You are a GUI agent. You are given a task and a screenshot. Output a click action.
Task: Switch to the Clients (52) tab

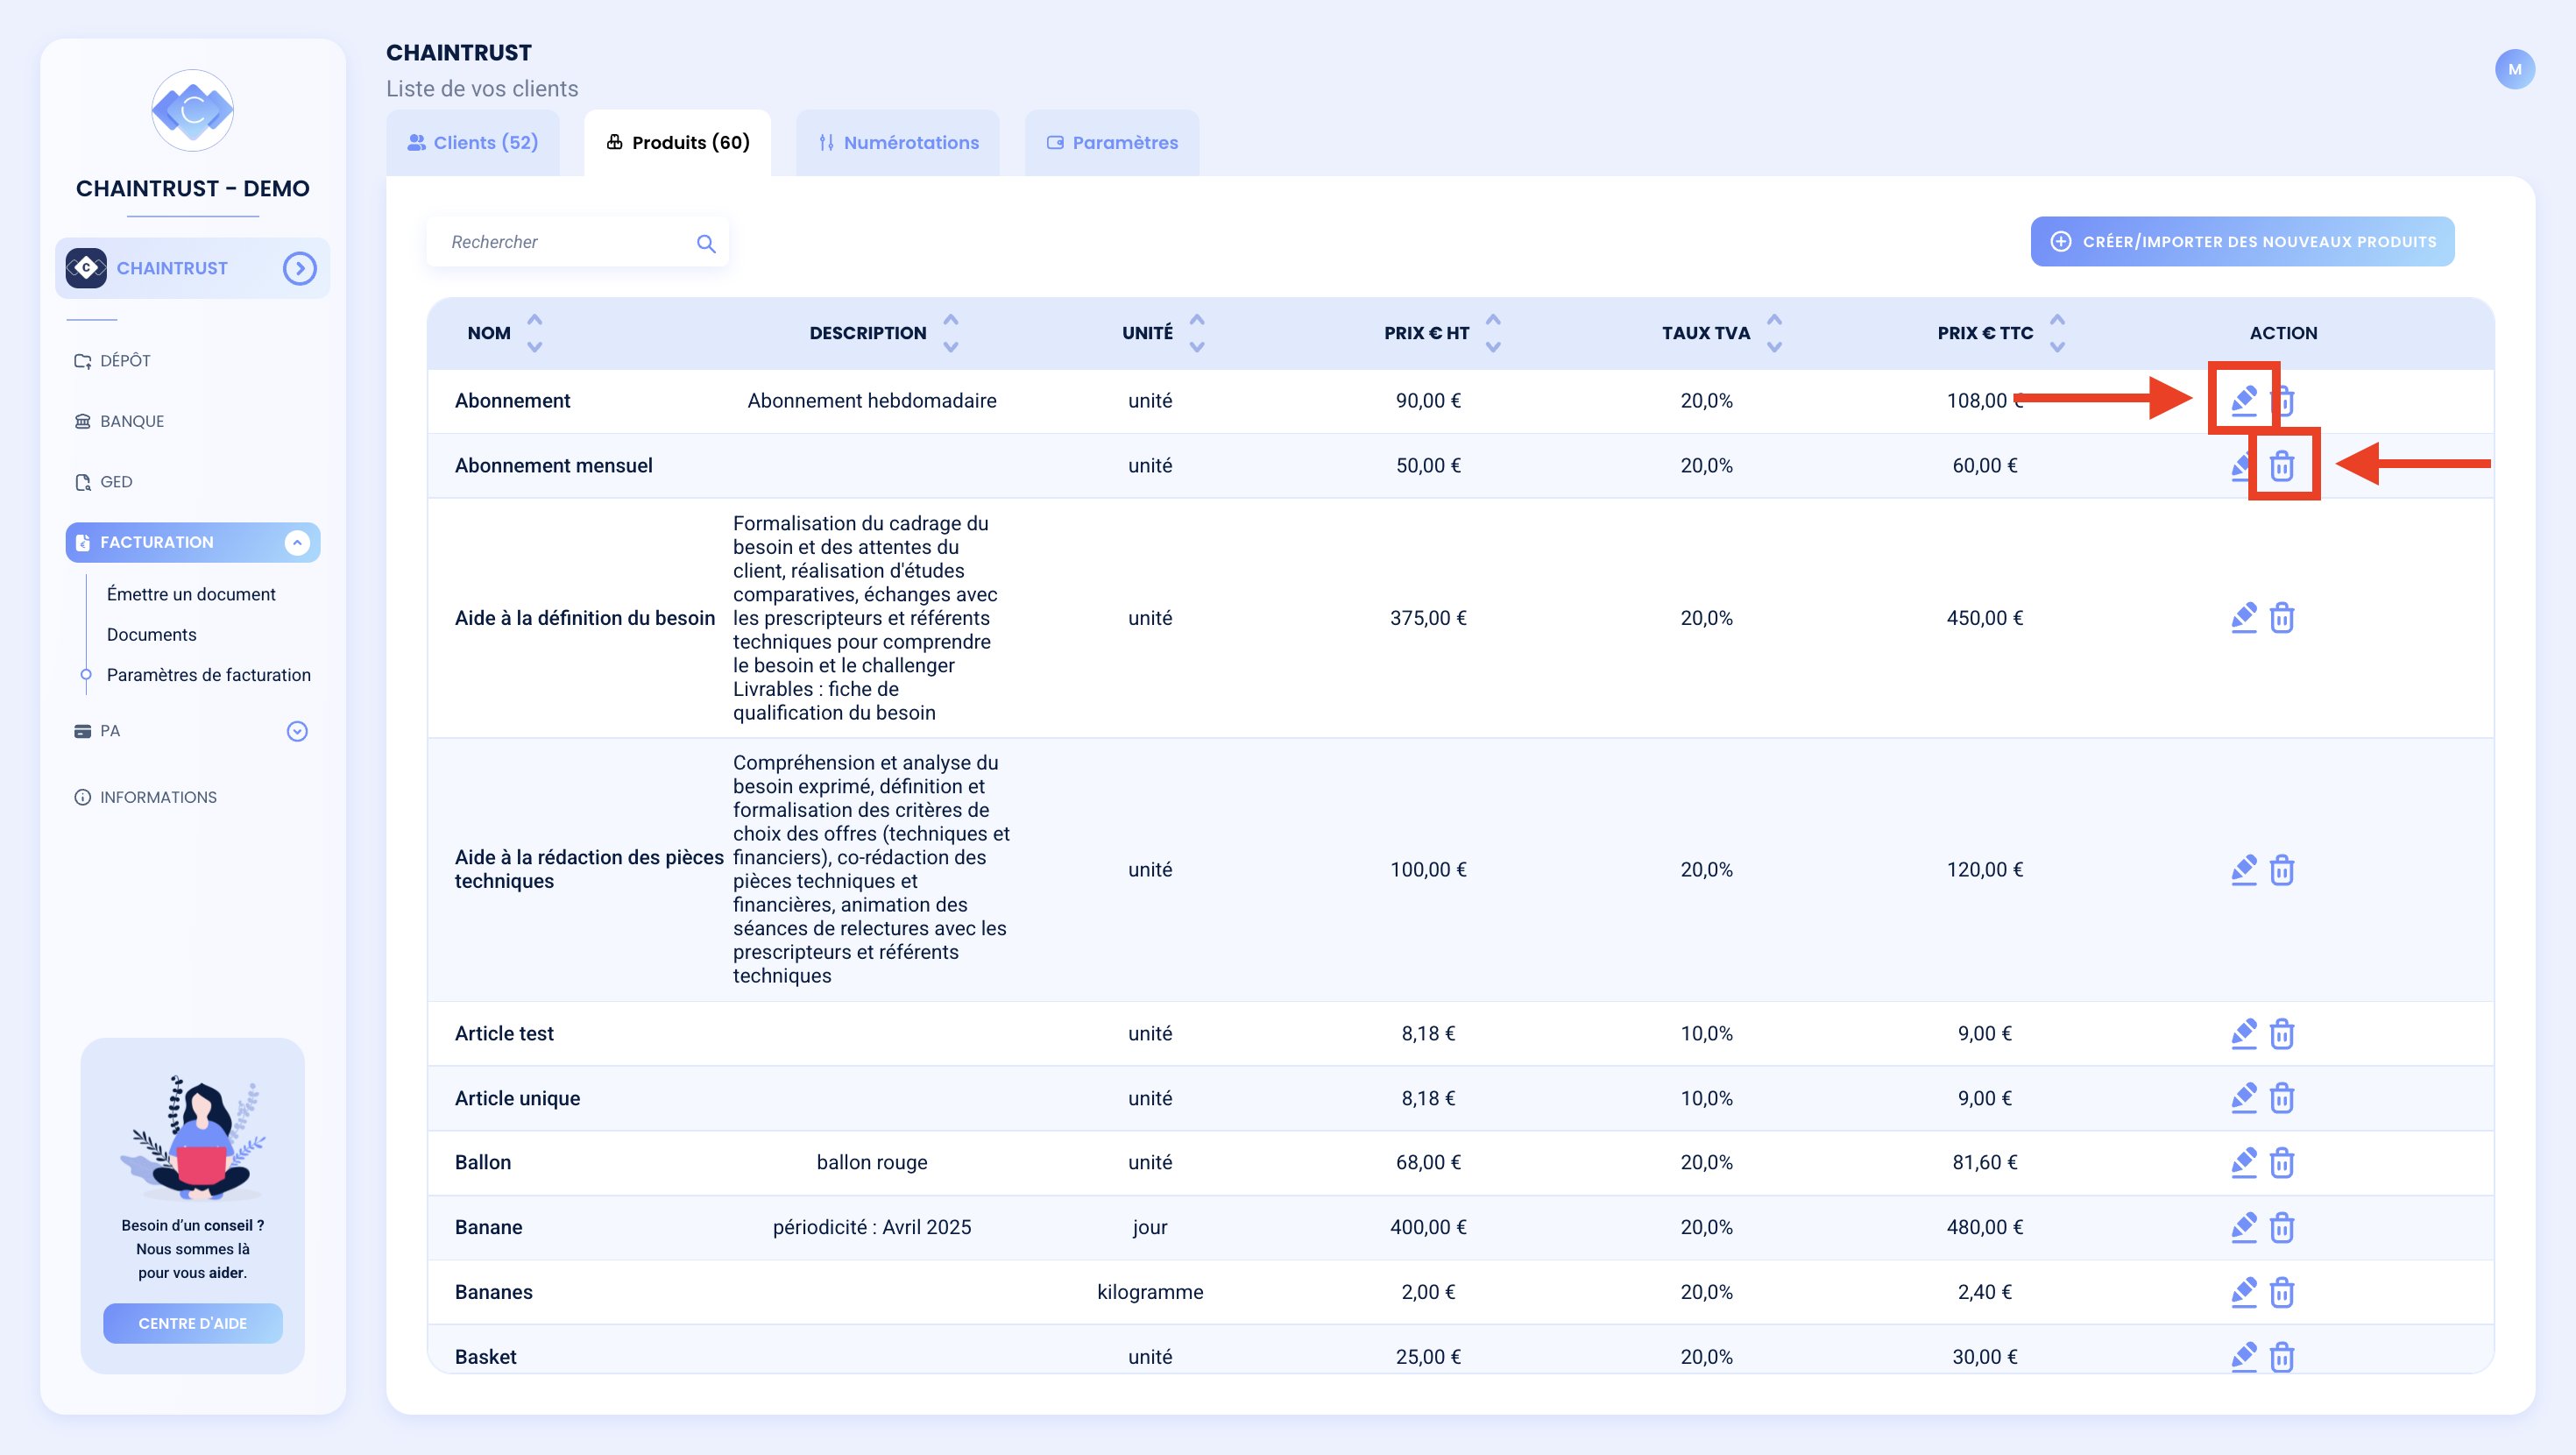473,143
